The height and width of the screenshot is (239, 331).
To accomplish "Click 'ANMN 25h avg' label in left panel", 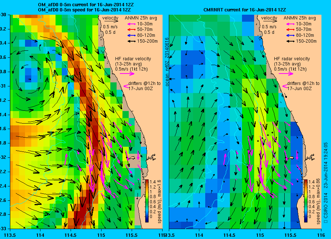I will 141,18.
